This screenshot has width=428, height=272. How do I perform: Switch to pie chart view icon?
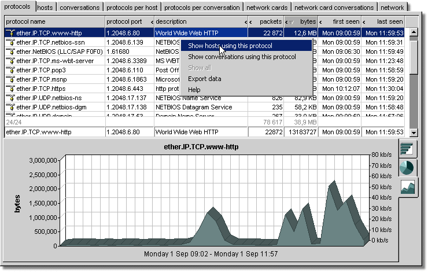tap(407, 167)
